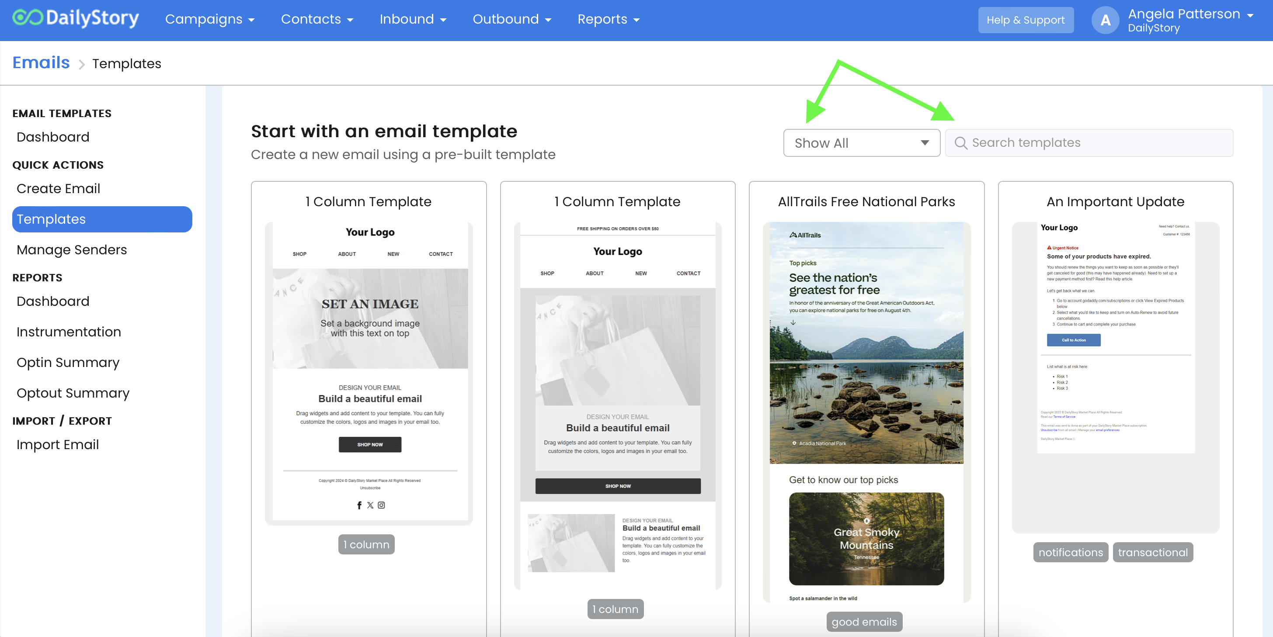Click the Templates breadcrumb text
This screenshot has height=637, width=1273.
tap(126, 64)
